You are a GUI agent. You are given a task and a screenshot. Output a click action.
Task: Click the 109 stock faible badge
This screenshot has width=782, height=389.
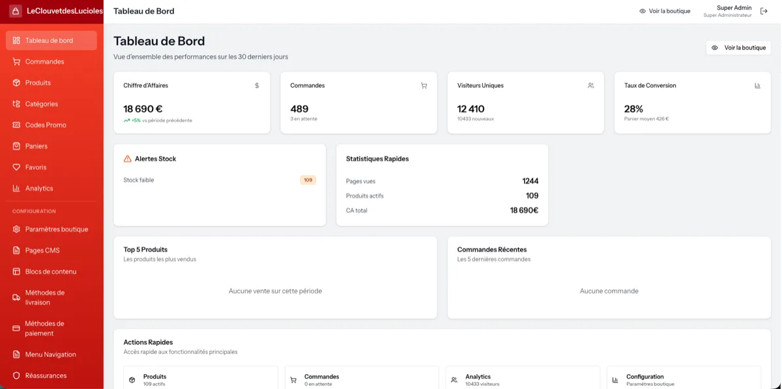point(307,180)
